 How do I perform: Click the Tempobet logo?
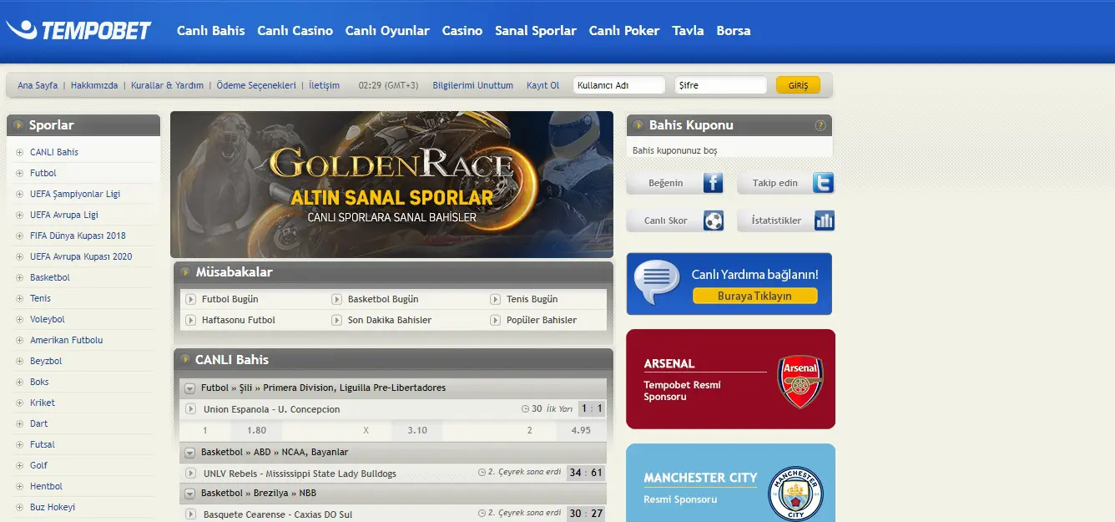click(x=79, y=31)
